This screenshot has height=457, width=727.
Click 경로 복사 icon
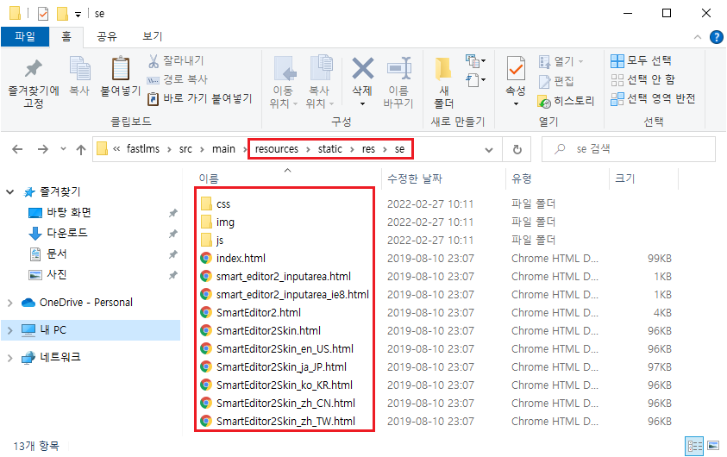coord(153,79)
